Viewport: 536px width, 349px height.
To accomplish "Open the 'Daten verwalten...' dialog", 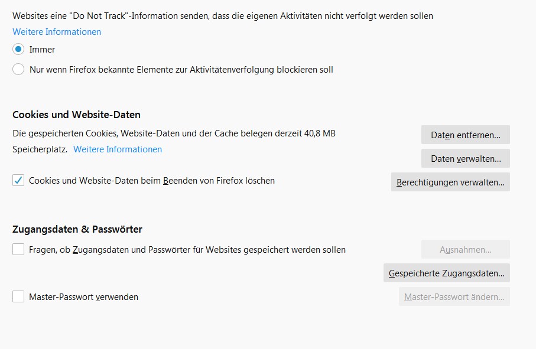I will coord(466,158).
